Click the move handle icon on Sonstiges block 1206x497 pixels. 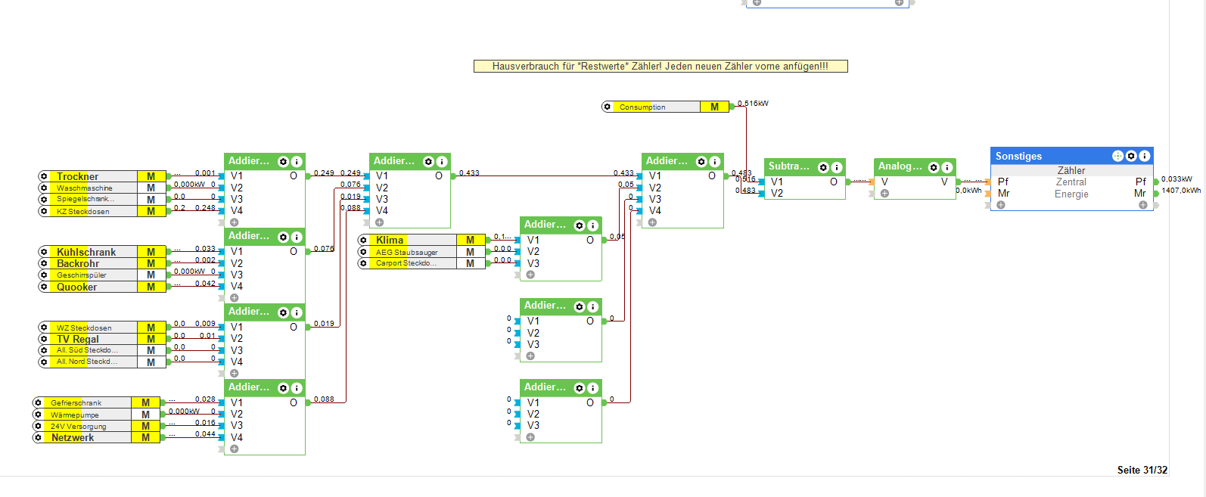click(x=1117, y=156)
